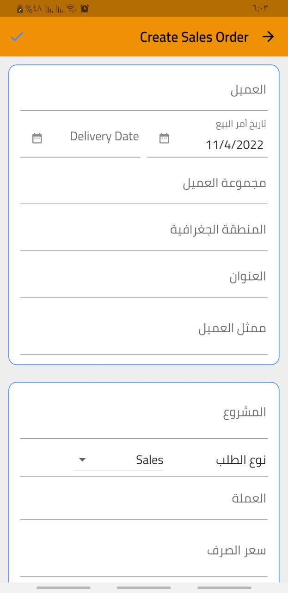
Task: Tap the المنطقة الجغرافية territory field
Action: click(x=144, y=230)
